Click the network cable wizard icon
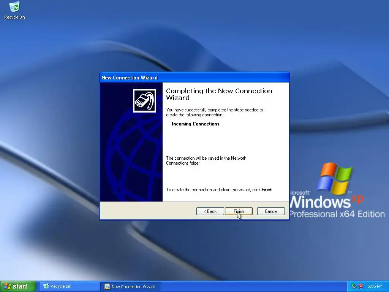389x292 pixels. coord(144,101)
